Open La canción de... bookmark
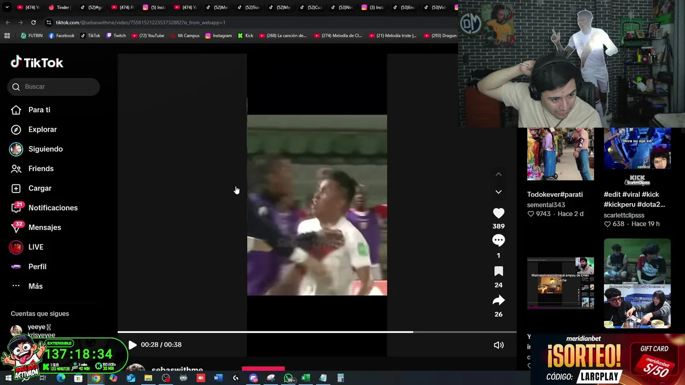The width and height of the screenshot is (685, 385). tap(283, 36)
